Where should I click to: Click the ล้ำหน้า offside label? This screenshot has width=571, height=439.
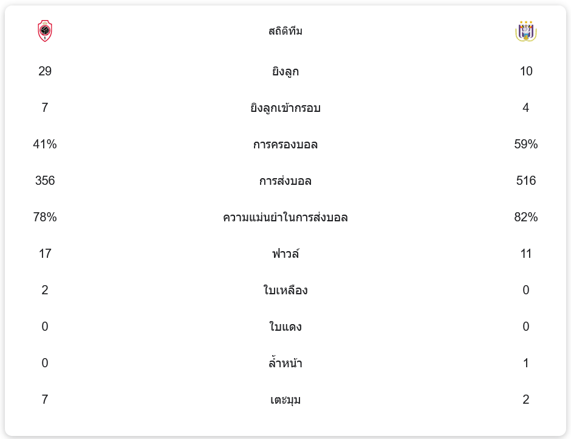tap(285, 364)
